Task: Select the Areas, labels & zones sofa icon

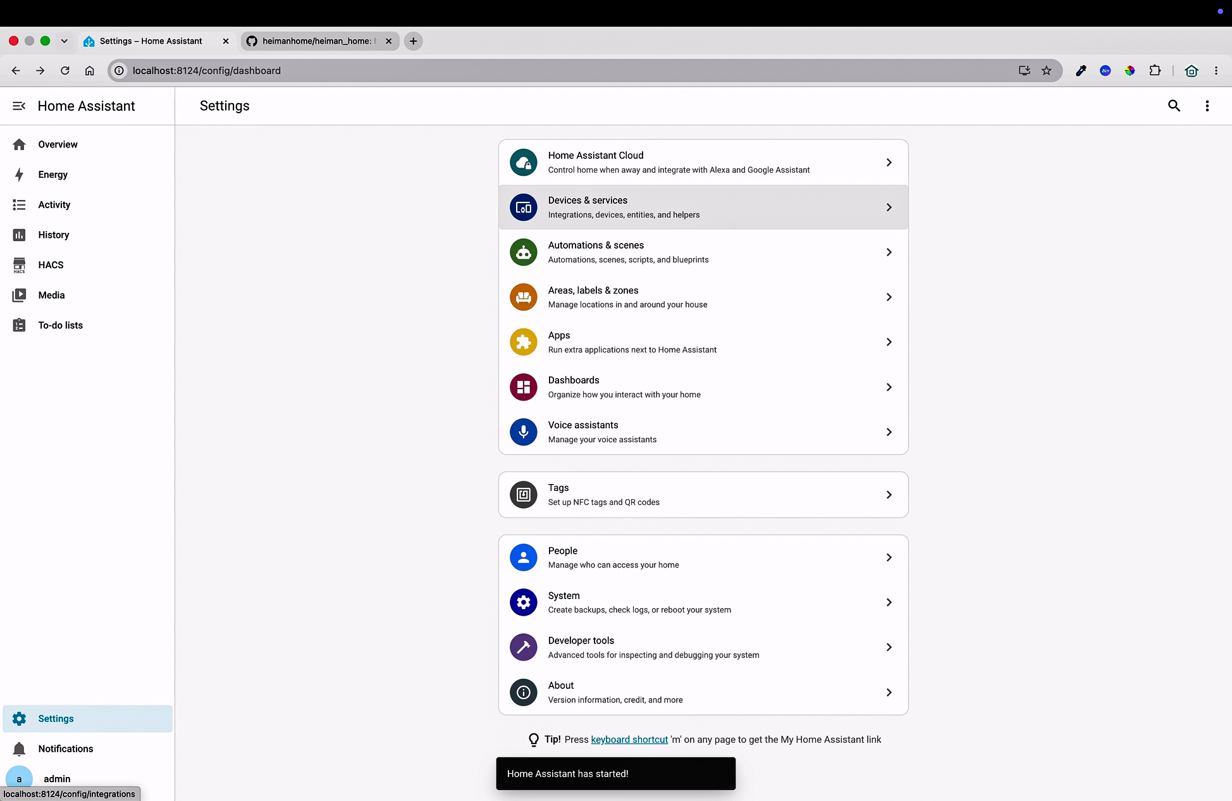Action: tap(524, 297)
